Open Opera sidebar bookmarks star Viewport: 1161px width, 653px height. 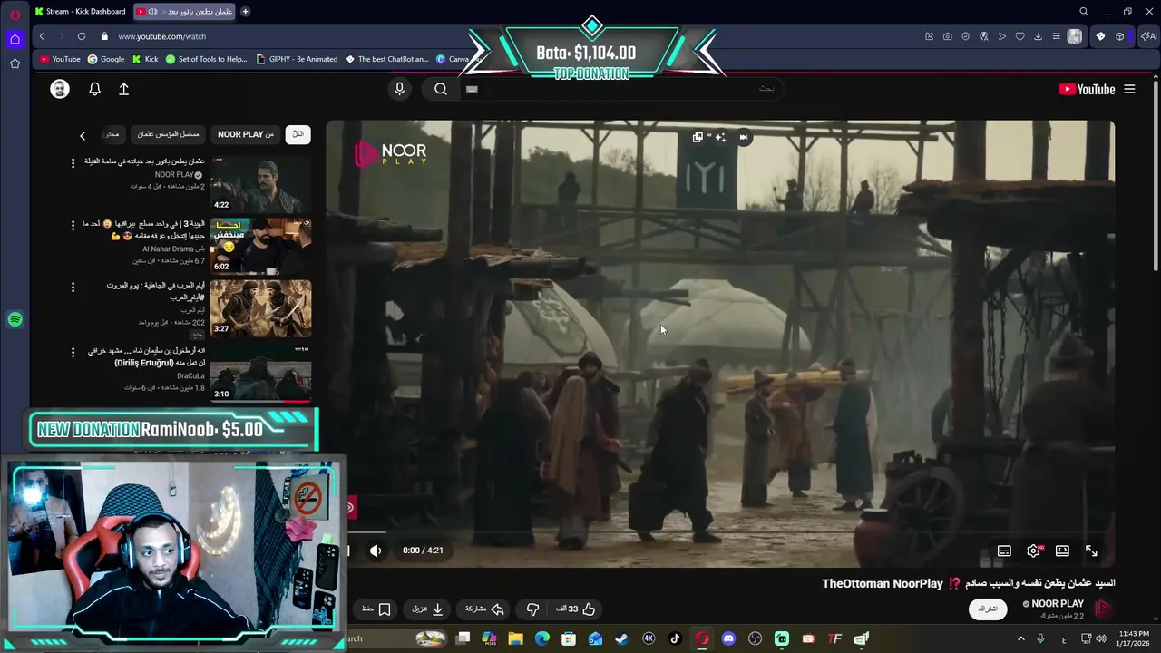15,63
